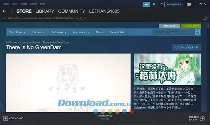Click the Adventure Games breadcrumb

click(30, 42)
